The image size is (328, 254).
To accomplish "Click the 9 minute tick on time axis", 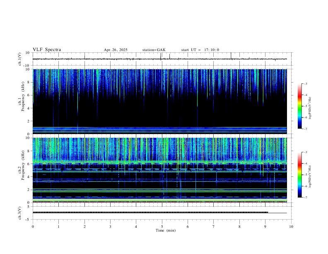I will (265, 227).
